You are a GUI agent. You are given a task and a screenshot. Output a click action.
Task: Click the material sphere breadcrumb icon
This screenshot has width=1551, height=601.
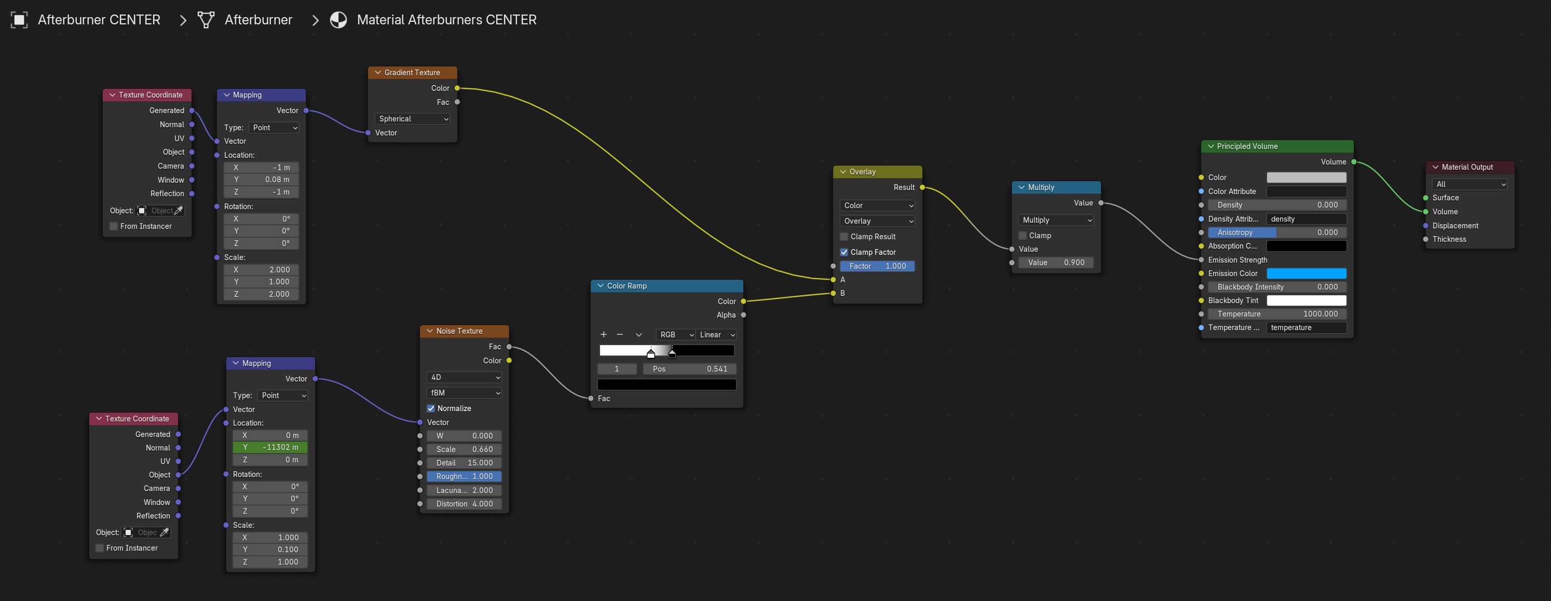point(338,20)
